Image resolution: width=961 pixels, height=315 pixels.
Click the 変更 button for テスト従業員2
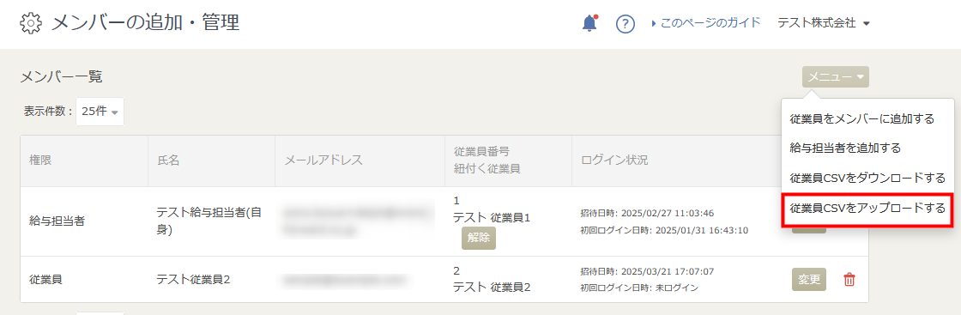(x=809, y=280)
